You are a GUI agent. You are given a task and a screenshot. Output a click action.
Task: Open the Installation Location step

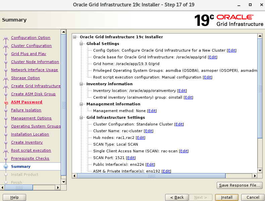point(30,134)
